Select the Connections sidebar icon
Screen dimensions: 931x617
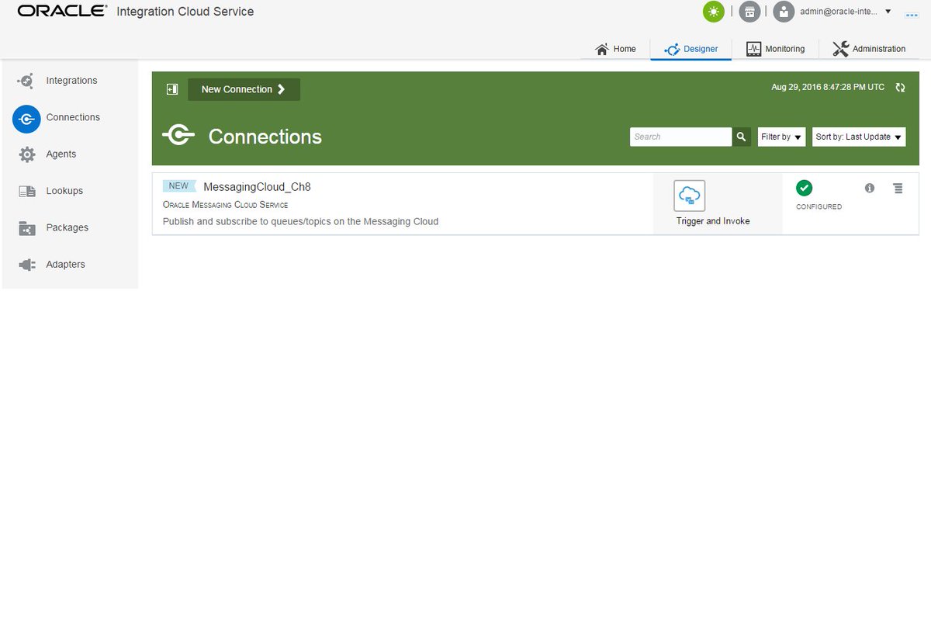click(26, 118)
